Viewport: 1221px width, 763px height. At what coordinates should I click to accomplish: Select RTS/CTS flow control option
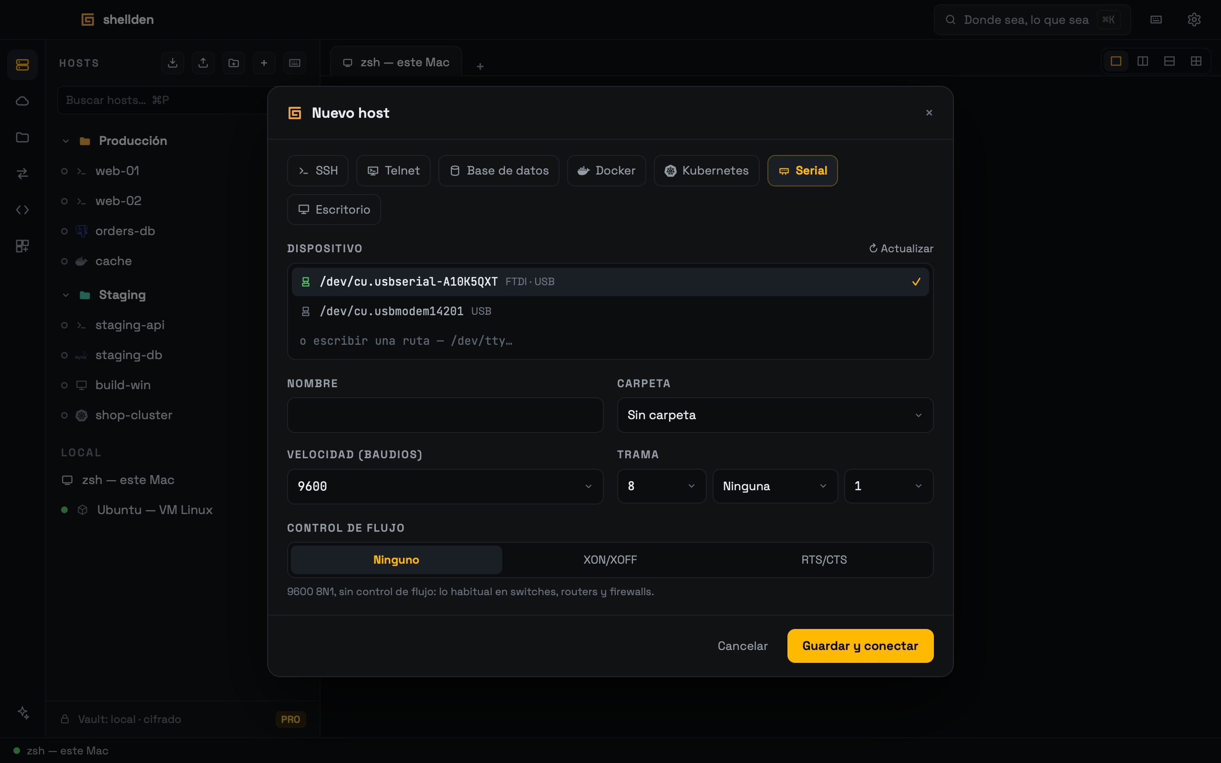[x=824, y=560]
